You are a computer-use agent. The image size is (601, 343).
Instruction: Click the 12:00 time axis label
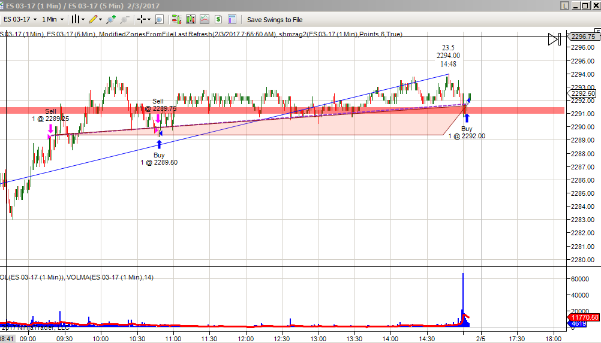click(x=246, y=339)
